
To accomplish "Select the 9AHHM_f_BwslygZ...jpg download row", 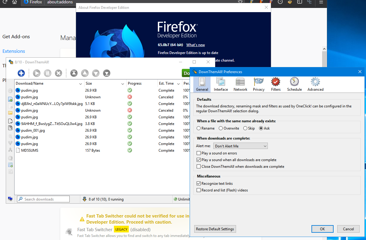I will [x=102, y=124].
